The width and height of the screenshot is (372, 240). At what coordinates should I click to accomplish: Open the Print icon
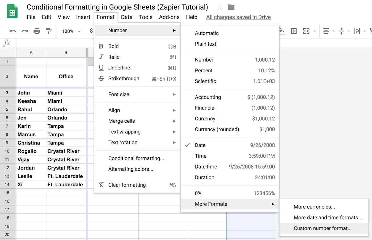coord(37,31)
